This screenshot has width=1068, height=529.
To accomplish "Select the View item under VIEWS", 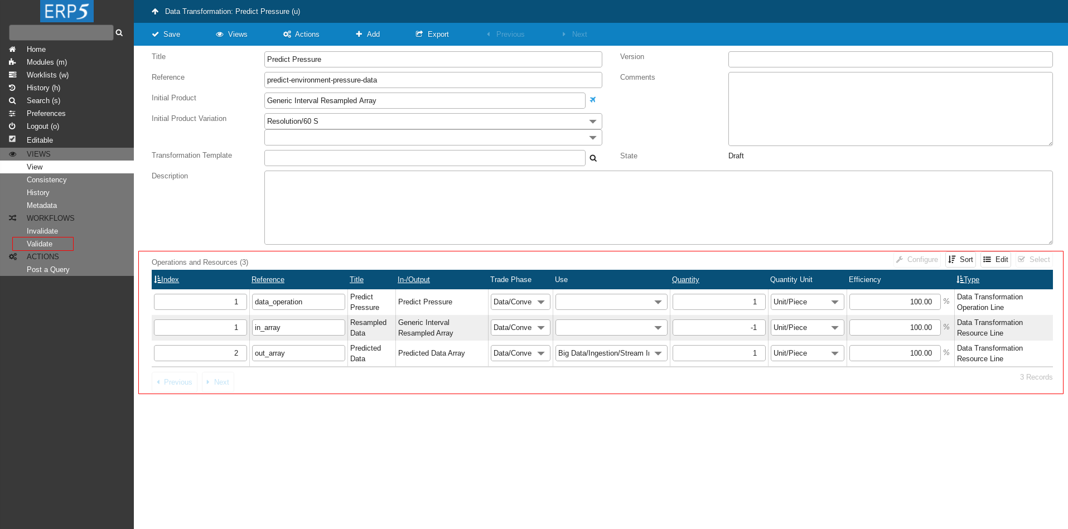I will [x=67, y=167].
